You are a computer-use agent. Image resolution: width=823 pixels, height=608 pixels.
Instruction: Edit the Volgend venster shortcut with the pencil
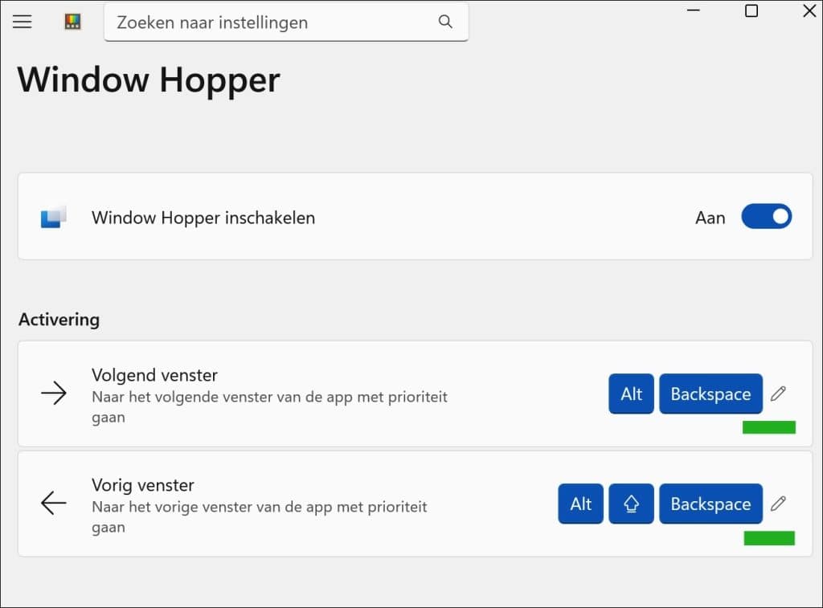pos(778,394)
